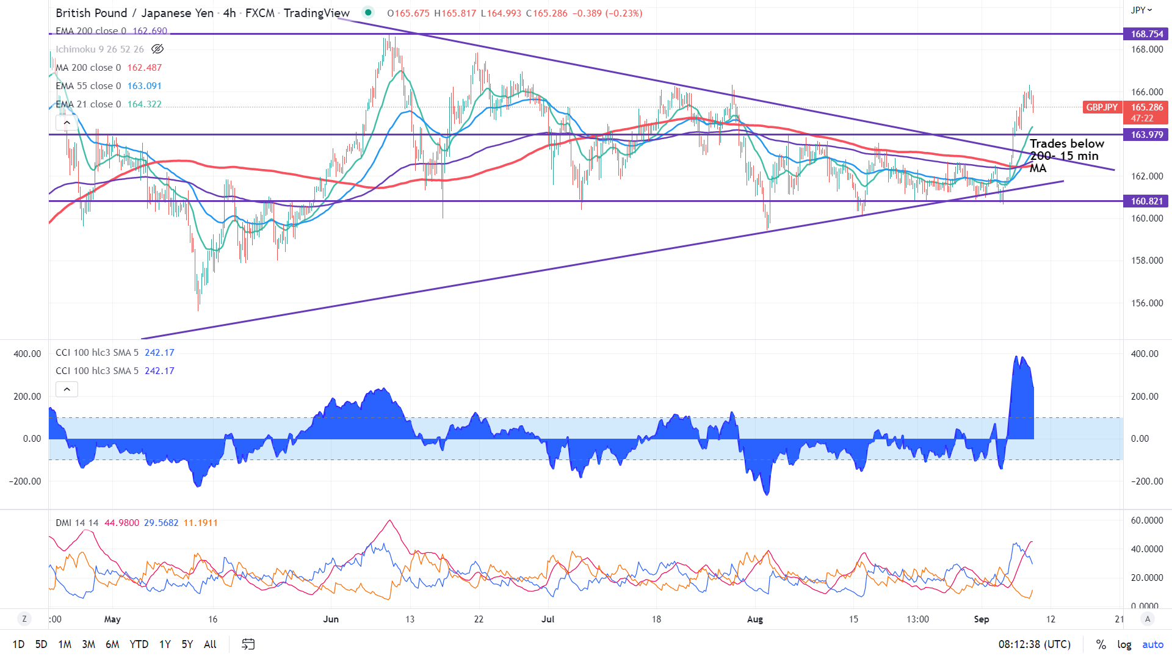Click the timezone Z icon
The height and width of the screenshot is (659, 1172).
click(x=24, y=619)
